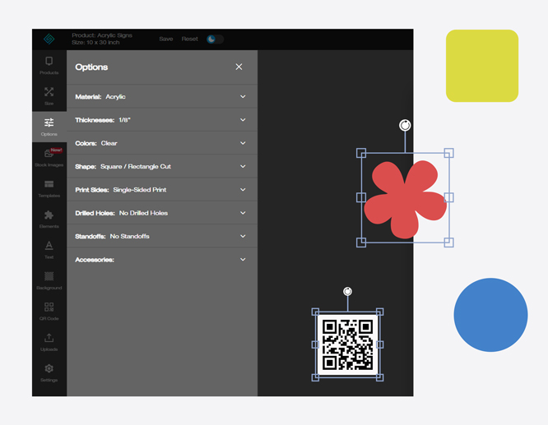Click the blue circle shape
The image size is (548, 425).
pyautogui.click(x=490, y=315)
